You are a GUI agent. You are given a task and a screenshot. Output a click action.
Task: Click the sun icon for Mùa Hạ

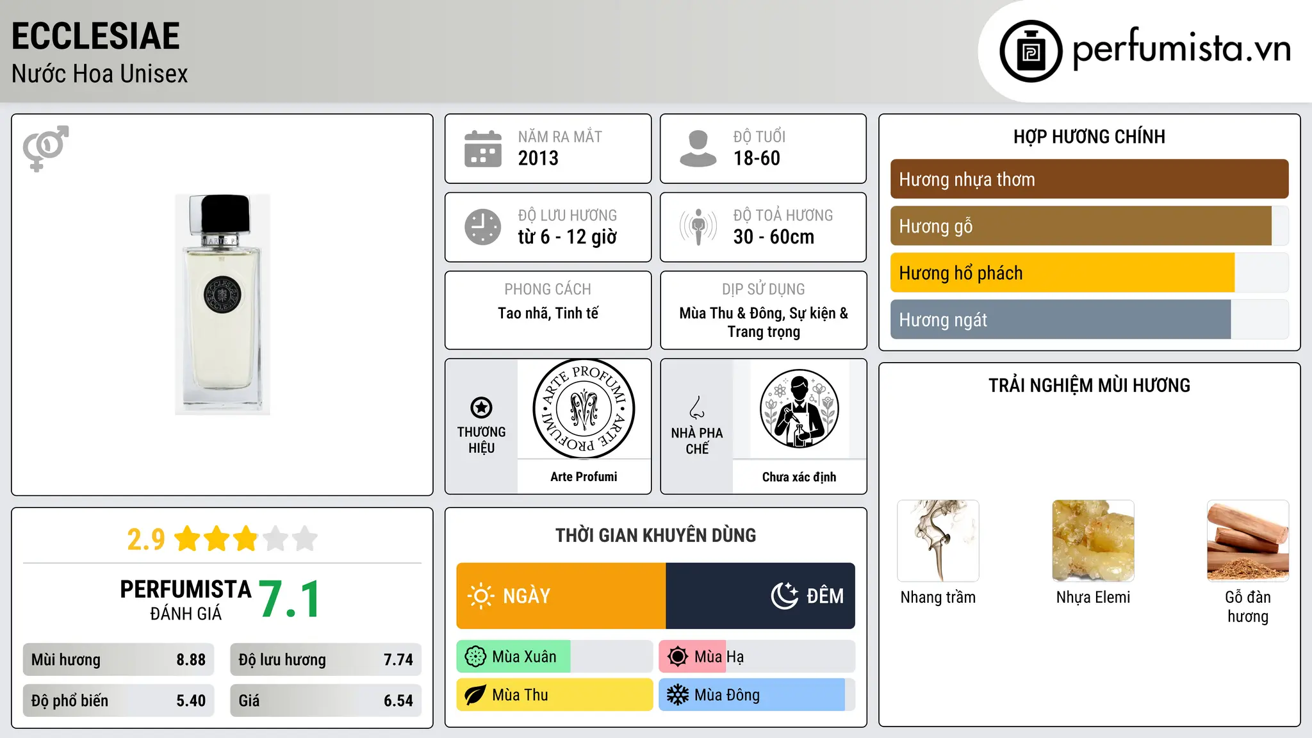tap(678, 657)
